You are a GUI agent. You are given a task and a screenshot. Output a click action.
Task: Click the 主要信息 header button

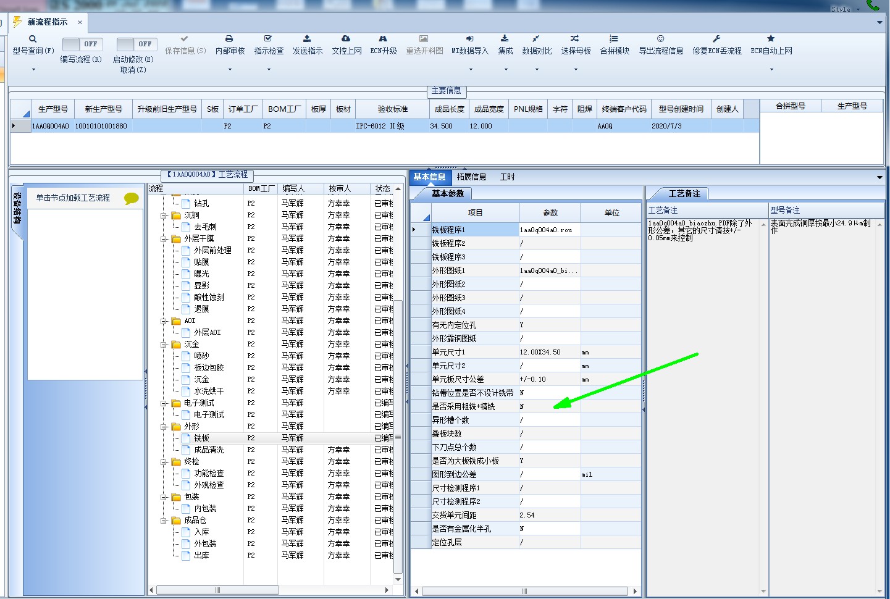[x=446, y=91]
